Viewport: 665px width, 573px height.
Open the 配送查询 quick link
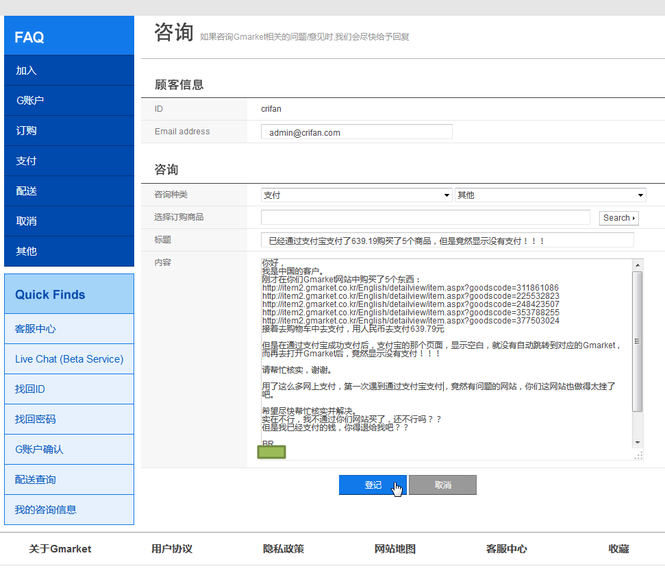[x=69, y=480]
